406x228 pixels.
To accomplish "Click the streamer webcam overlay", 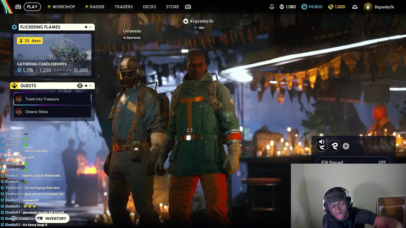I will pyautogui.click(x=348, y=196).
